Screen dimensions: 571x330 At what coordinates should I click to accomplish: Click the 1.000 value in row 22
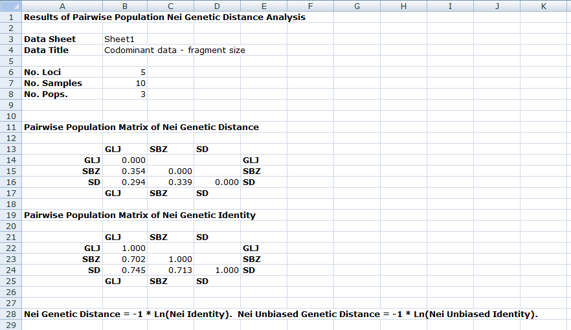tap(133, 248)
